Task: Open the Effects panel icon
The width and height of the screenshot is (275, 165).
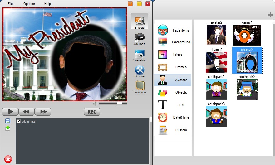Action: (140, 21)
